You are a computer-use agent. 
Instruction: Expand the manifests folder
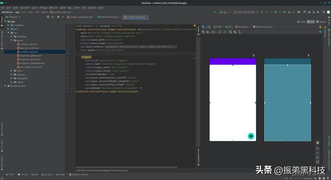(8, 25)
